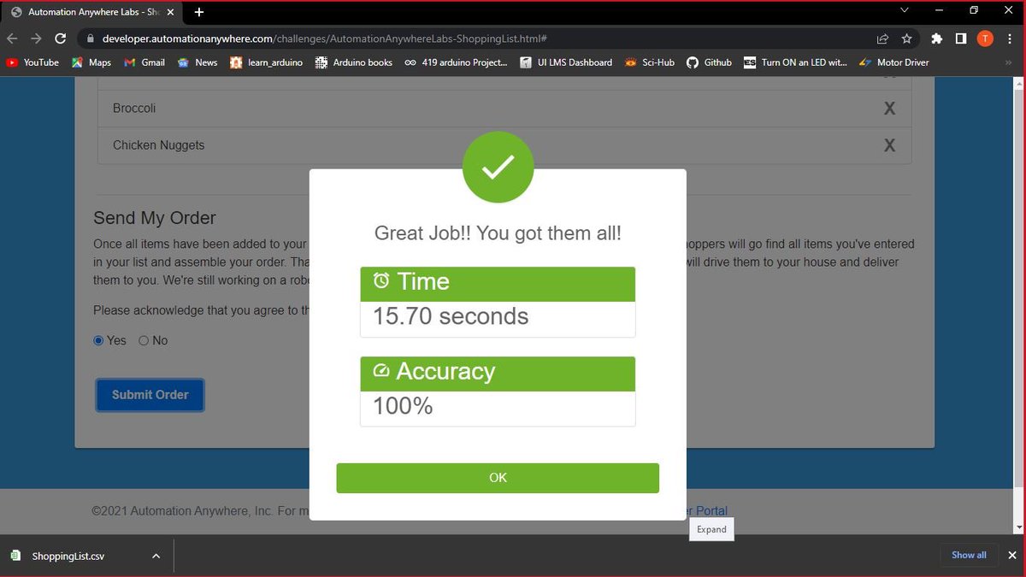Screen dimensions: 1026x577
Task: Open the Extensions puzzle icon
Action: coord(937,38)
